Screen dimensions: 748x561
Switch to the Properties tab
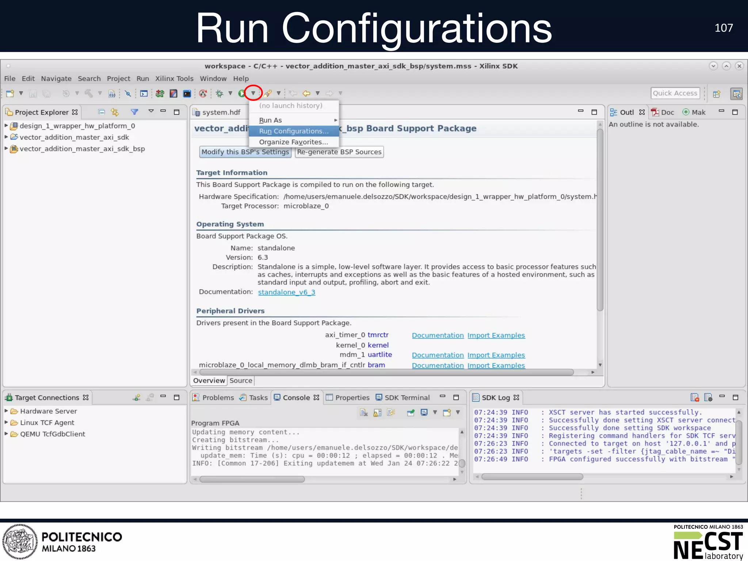point(348,397)
